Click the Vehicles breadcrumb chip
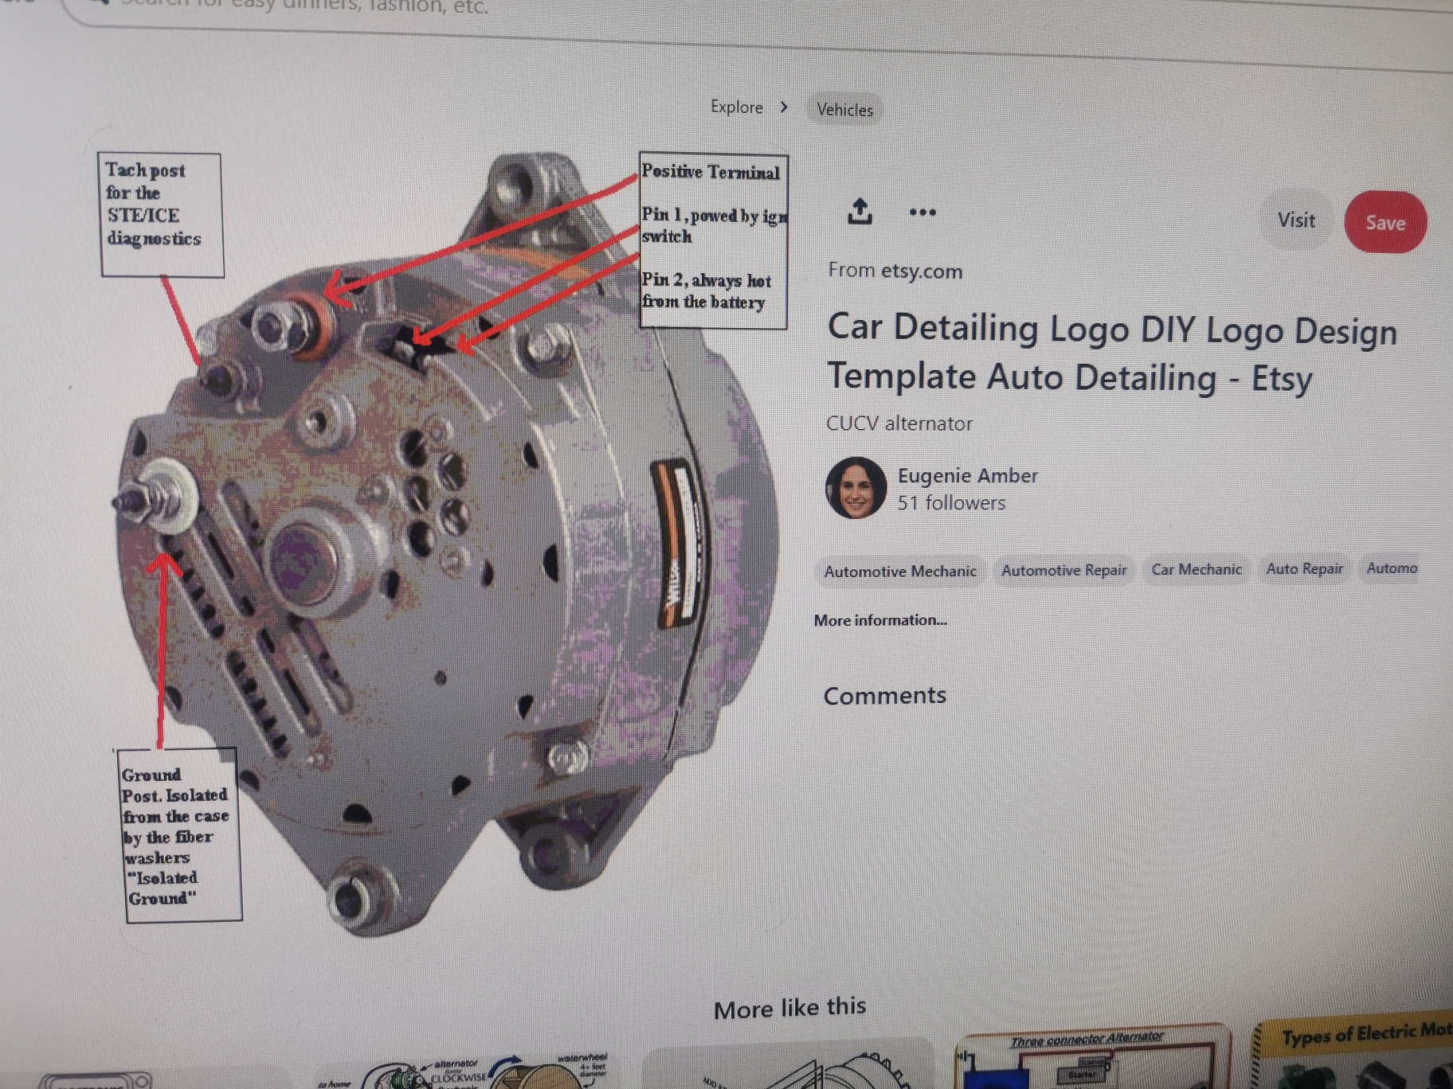Screen dimensions: 1453x1089 (844, 110)
